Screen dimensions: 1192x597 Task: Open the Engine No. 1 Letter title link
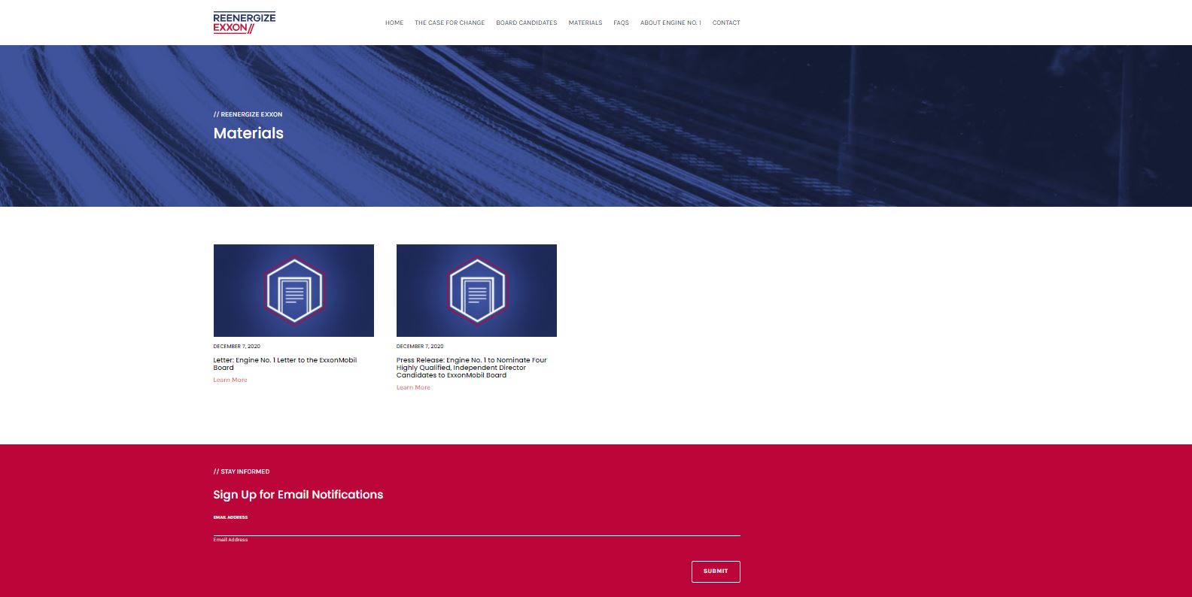pos(284,364)
